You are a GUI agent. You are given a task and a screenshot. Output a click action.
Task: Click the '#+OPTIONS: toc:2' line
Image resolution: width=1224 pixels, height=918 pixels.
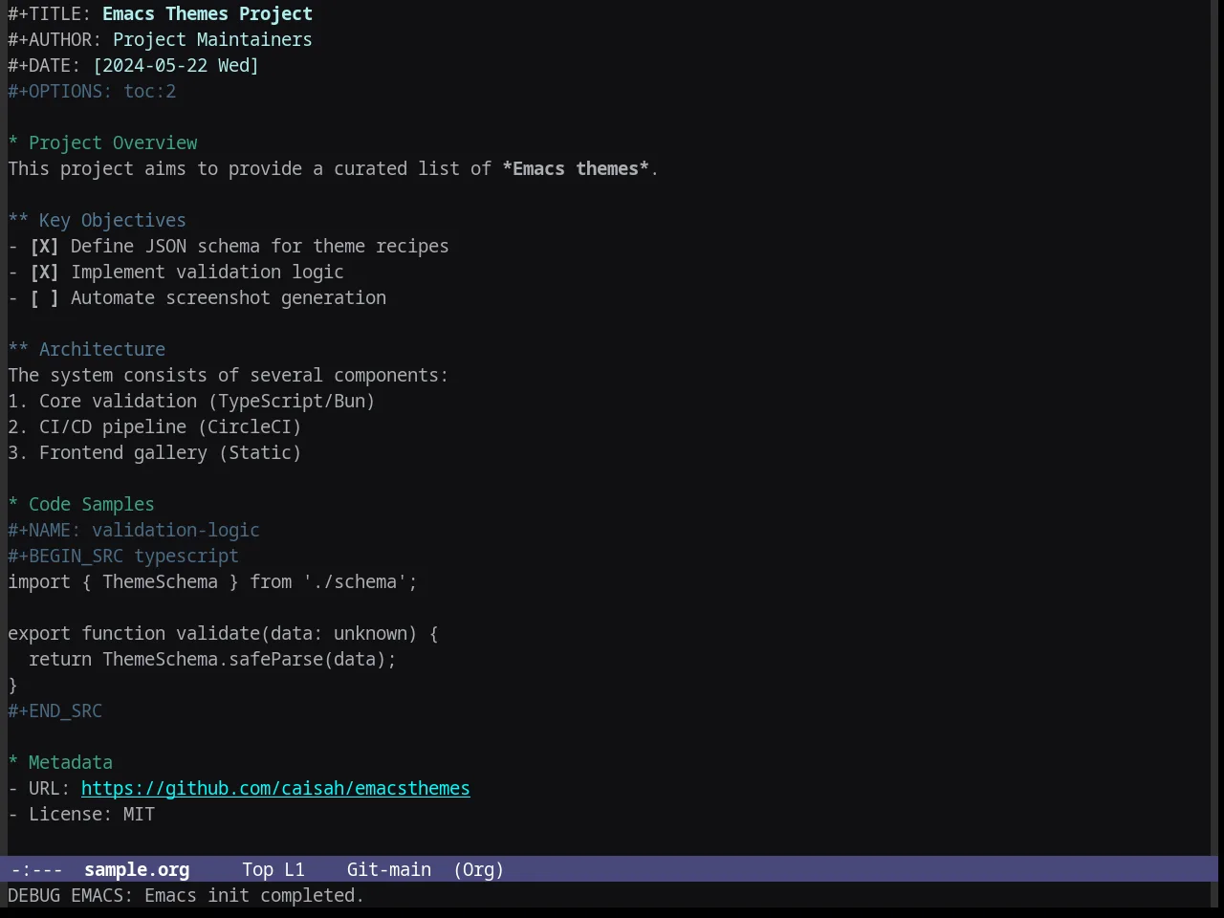92,92
